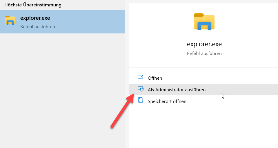Click the explorer.exe title in preview pane
The height and width of the screenshot is (148, 278).
tap(204, 44)
